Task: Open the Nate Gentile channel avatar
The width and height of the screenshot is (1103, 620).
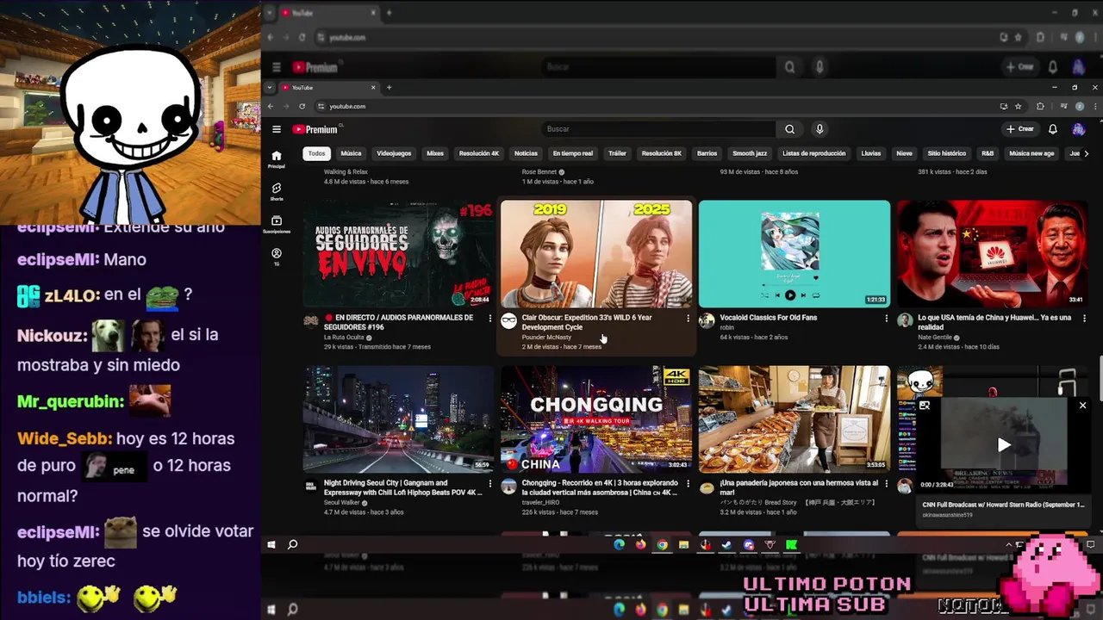Action: tap(905, 321)
